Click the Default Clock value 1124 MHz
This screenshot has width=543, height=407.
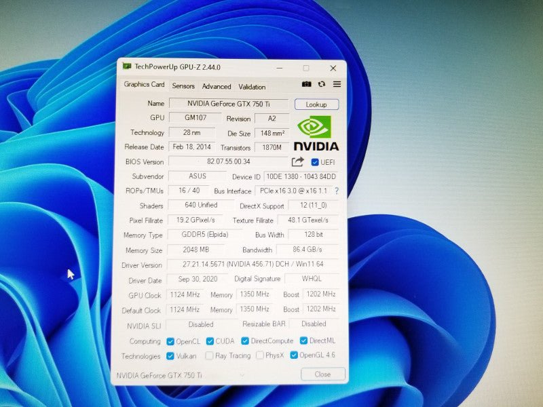click(185, 309)
